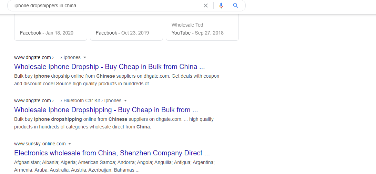
Task: Clear the search box with the X icon
Action: [205, 6]
